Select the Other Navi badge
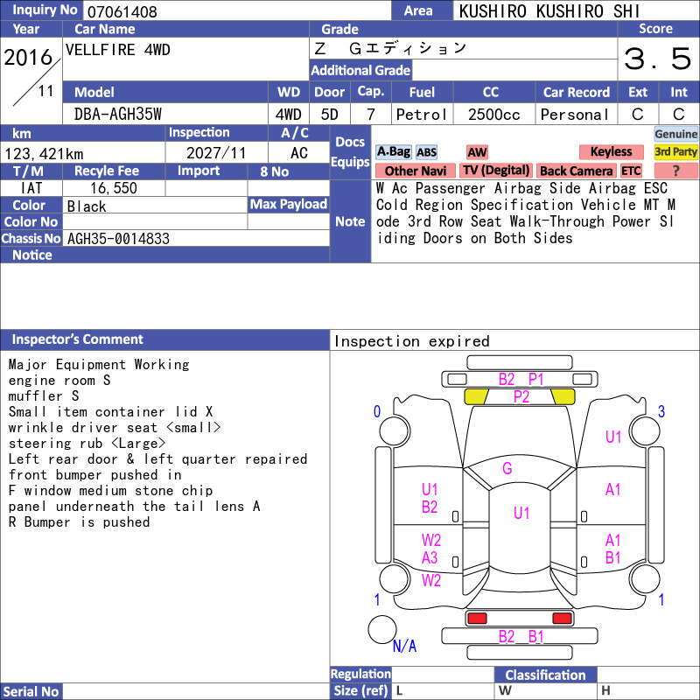The width and height of the screenshot is (700, 700). pos(415,171)
